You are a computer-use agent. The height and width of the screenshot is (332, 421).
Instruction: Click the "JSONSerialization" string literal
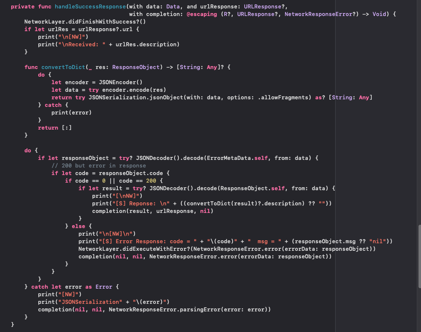click(92, 302)
